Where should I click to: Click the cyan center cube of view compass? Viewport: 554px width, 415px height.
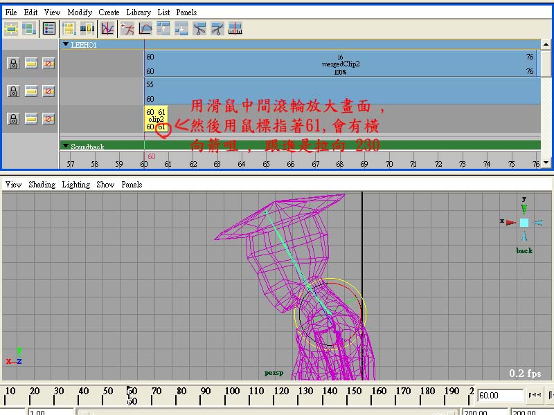(524, 222)
